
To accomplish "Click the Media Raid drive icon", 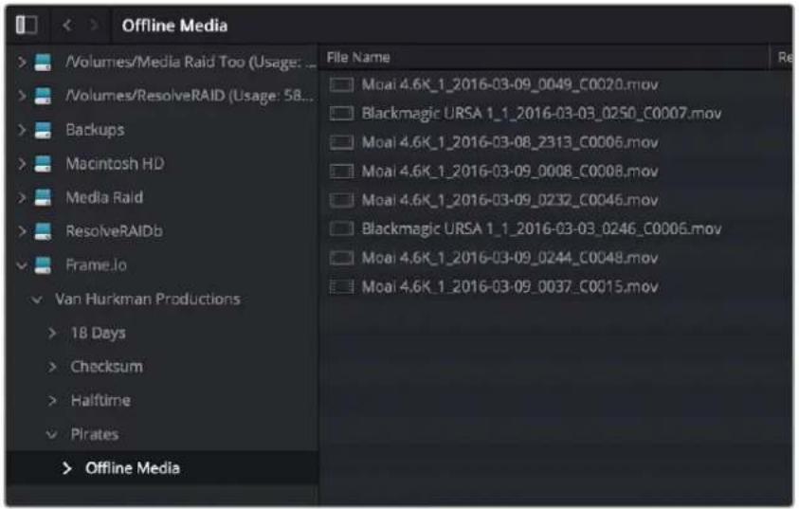I will (x=43, y=197).
